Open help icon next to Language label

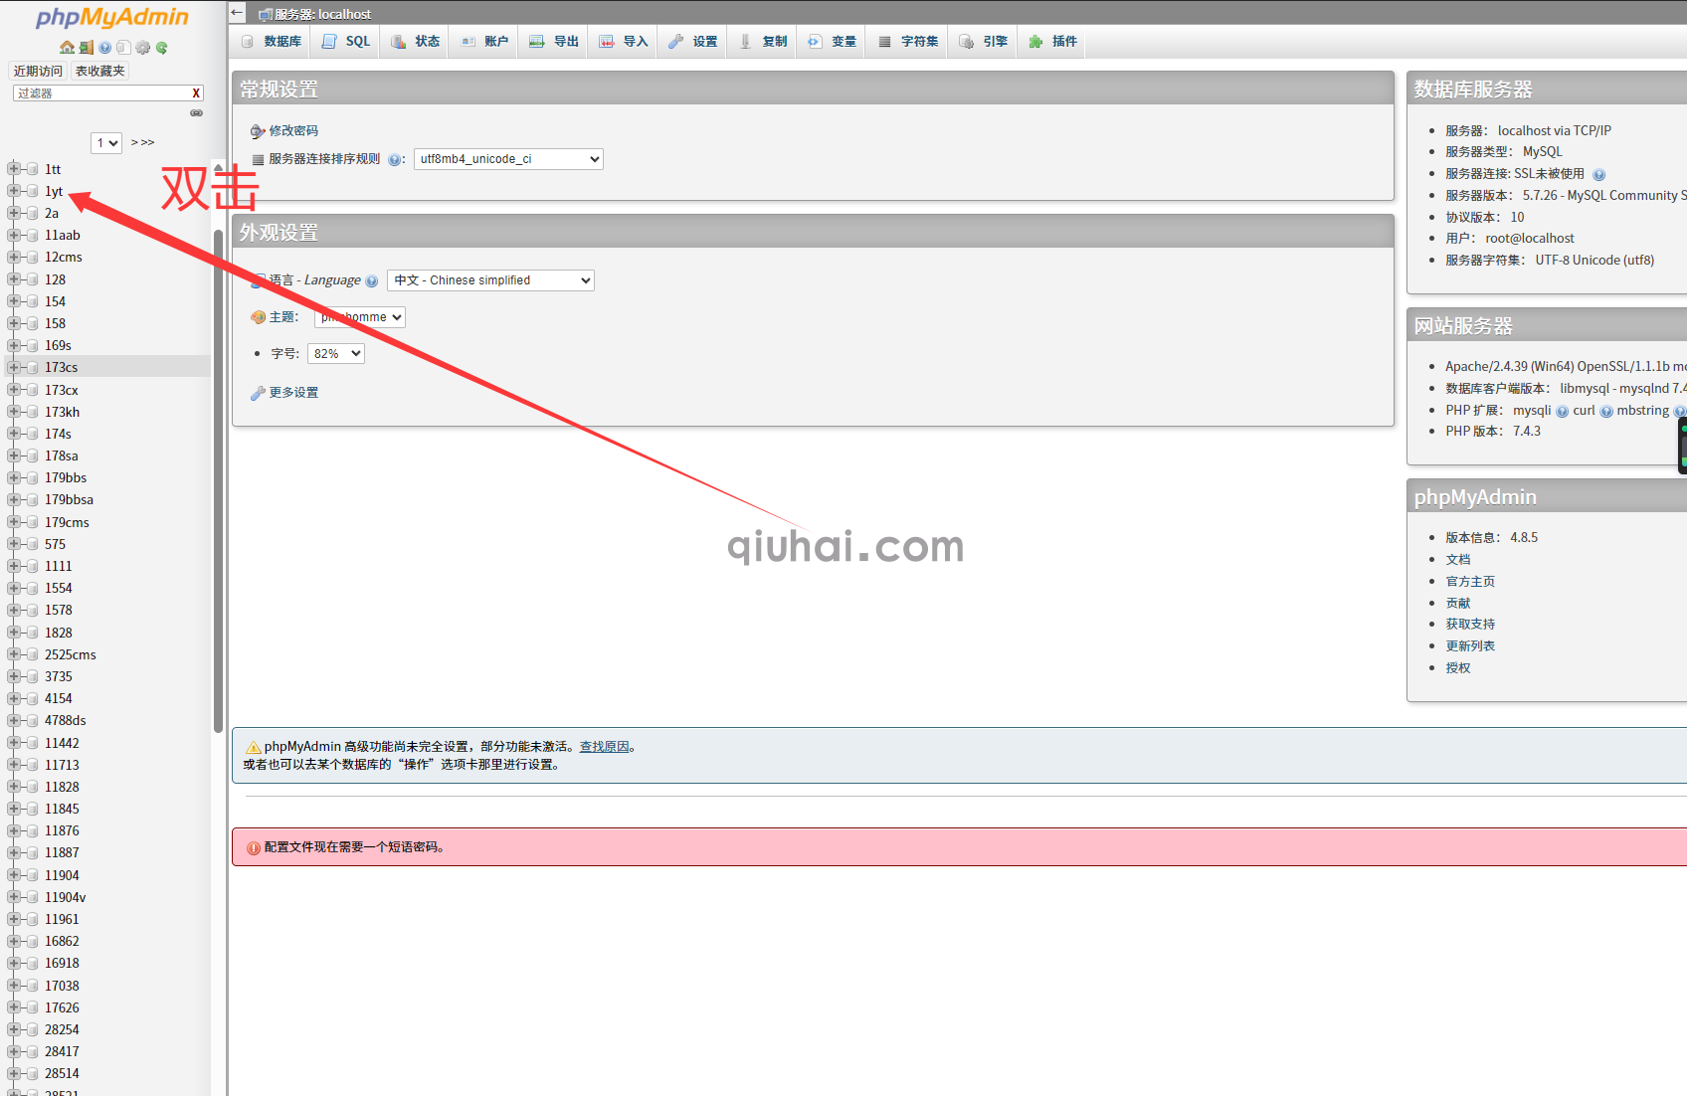pos(371,281)
